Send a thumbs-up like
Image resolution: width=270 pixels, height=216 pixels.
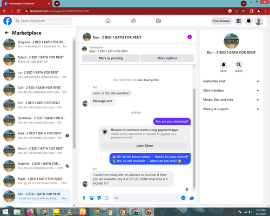192,198
